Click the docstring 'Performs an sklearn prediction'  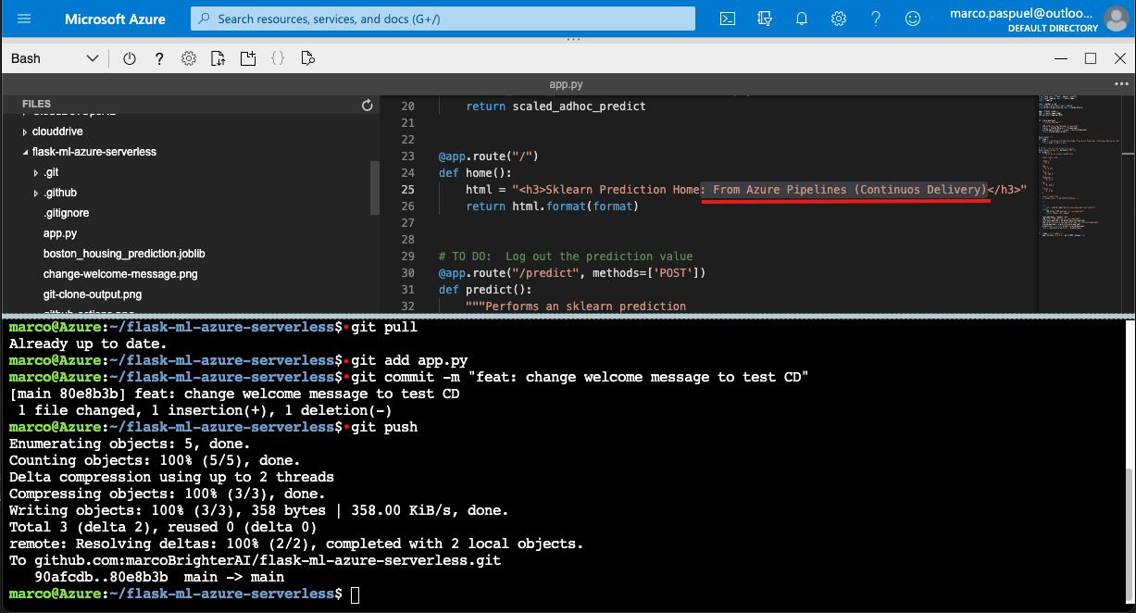576,306
